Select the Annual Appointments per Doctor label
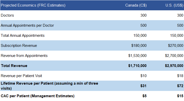 click(x=27, y=25)
